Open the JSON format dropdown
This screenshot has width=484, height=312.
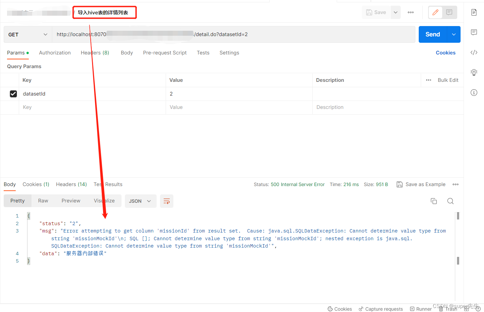[141, 201]
